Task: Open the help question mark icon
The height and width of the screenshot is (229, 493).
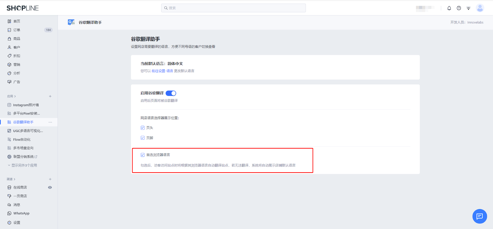Action: click(x=459, y=8)
